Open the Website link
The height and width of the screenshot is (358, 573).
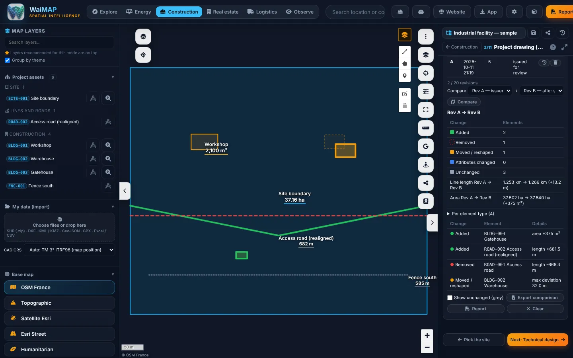(x=452, y=12)
